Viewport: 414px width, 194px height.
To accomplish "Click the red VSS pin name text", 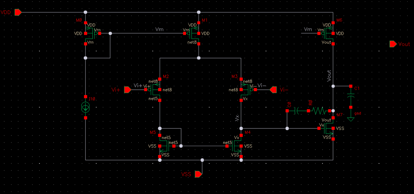I will pyautogui.click(x=186, y=174).
